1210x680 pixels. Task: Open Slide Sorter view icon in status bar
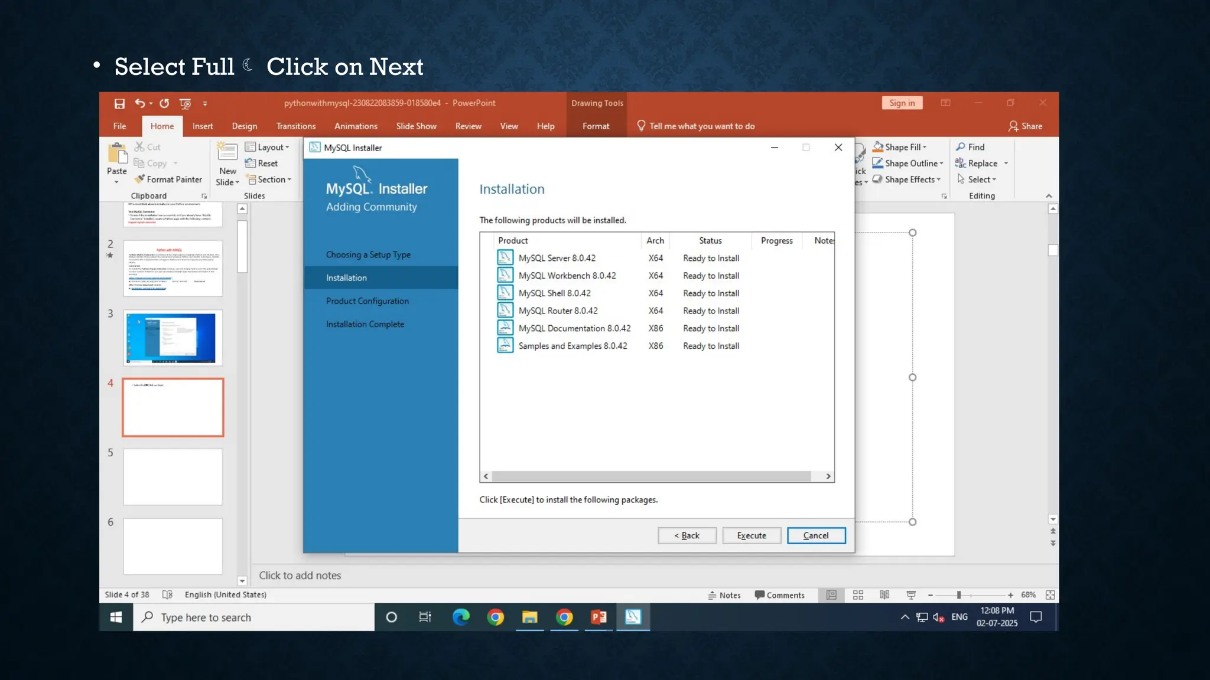pos(858,595)
